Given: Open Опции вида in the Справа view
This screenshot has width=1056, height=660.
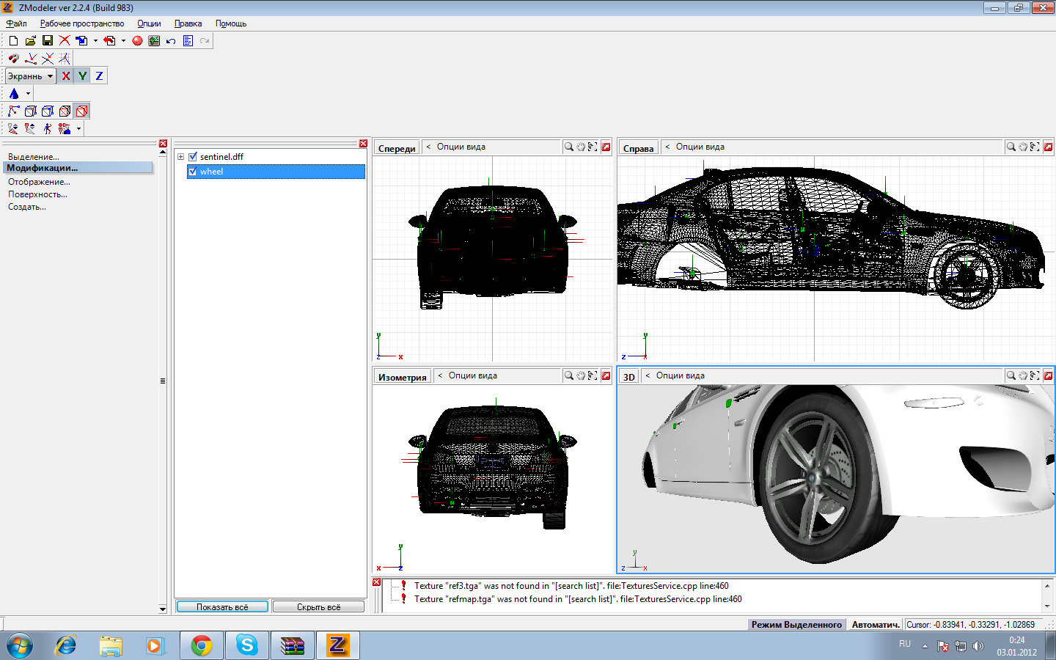Looking at the screenshot, I should pos(700,147).
